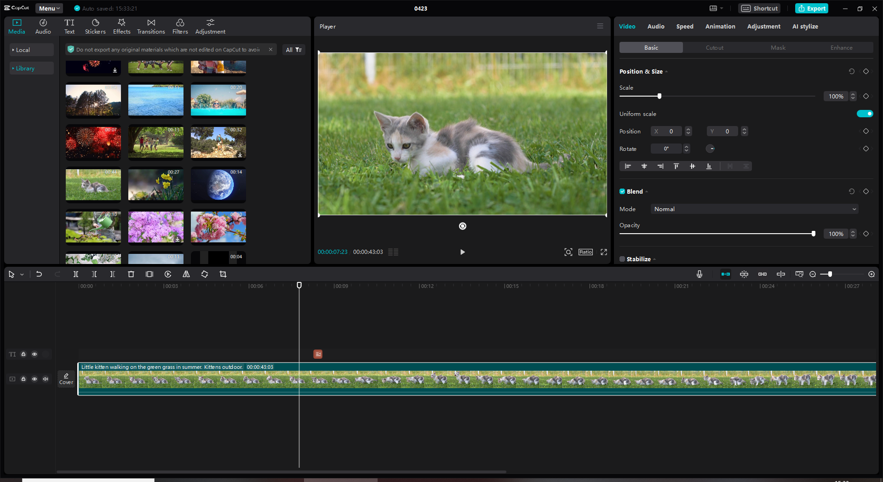Open the Effects panel
This screenshot has width=883, height=482.
pos(121,26)
